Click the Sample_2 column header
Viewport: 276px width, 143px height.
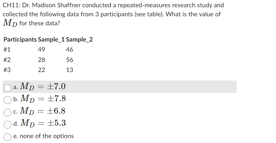tap(79, 39)
